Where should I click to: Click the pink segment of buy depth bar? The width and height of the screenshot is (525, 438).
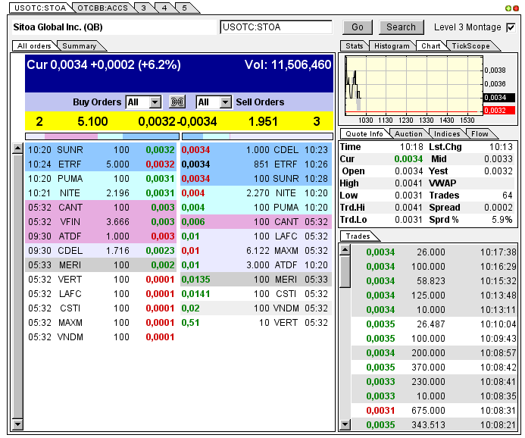click(71, 136)
